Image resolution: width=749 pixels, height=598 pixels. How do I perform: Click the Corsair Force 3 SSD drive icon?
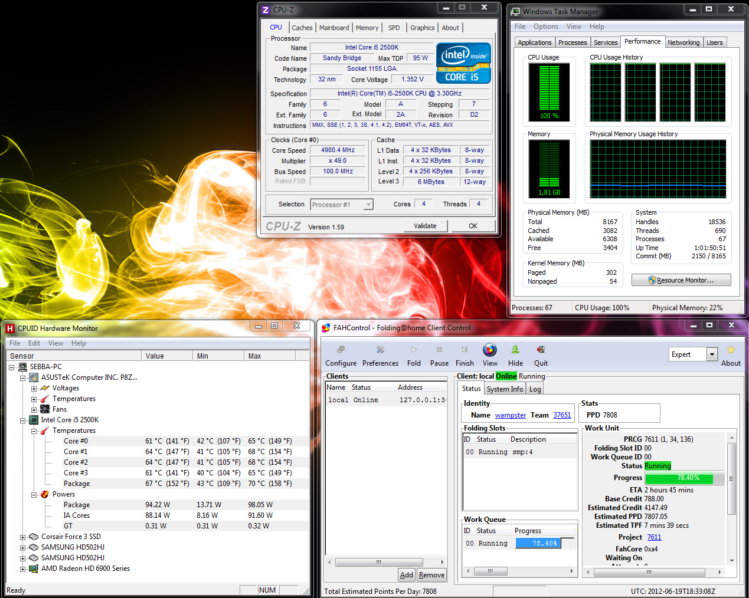(34, 537)
